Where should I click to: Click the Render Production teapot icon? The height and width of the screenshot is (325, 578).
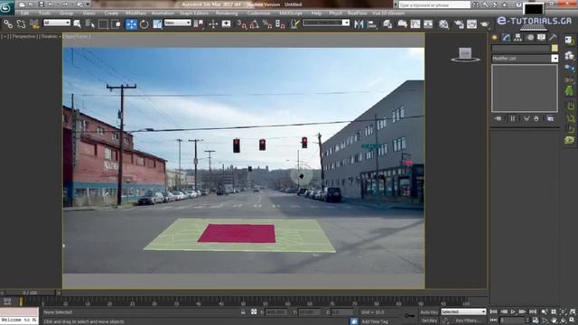click(x=484, y=24)
